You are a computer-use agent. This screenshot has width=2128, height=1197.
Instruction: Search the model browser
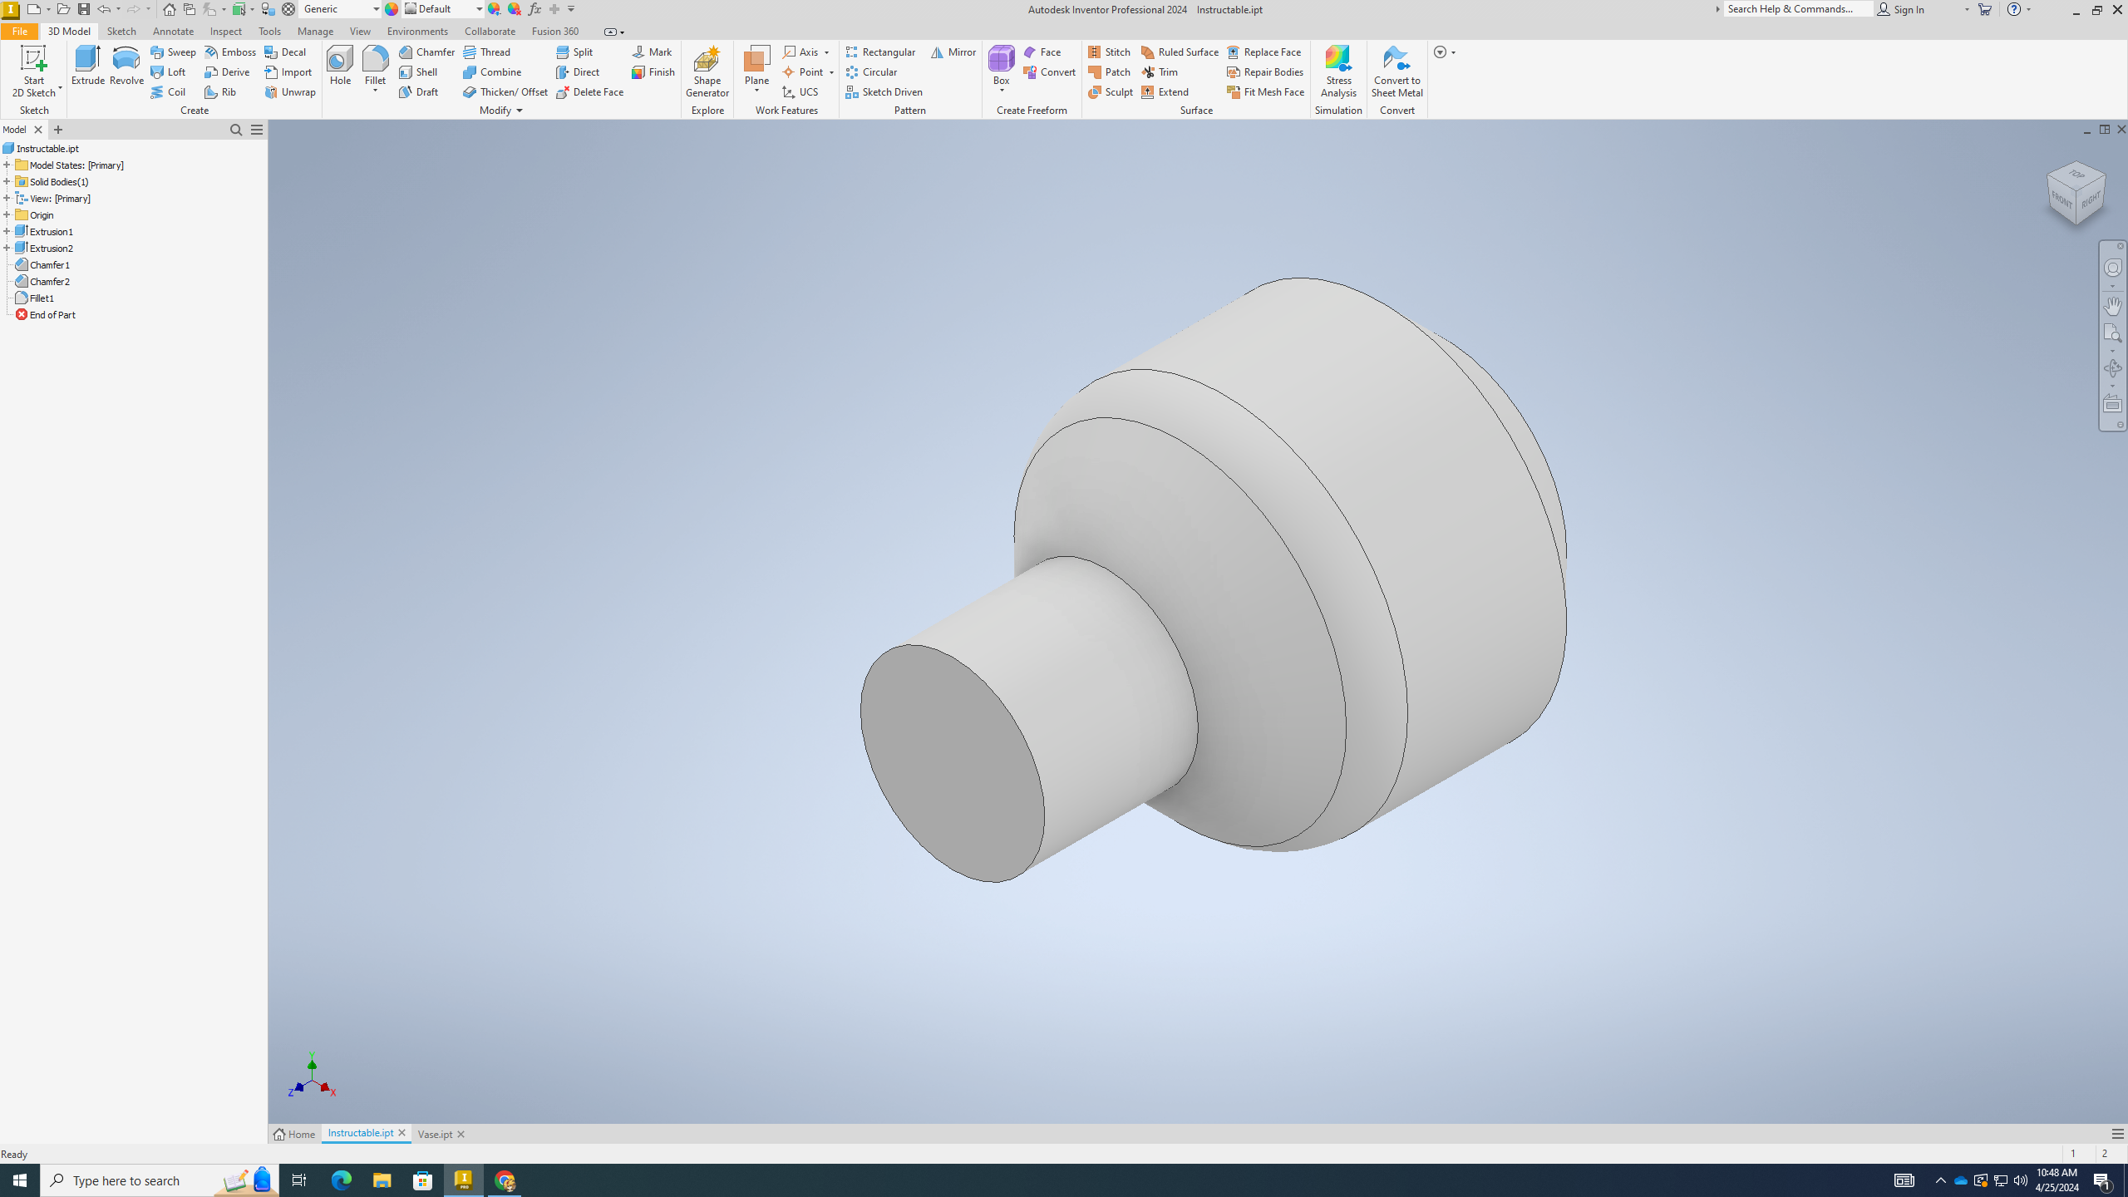pyautogui.click(x=236, y=130)
